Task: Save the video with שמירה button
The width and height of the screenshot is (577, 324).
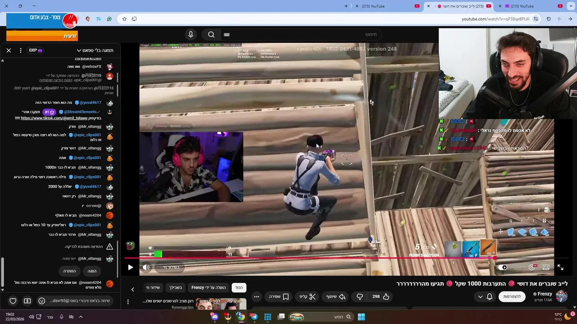Action: tap(279, 297)
